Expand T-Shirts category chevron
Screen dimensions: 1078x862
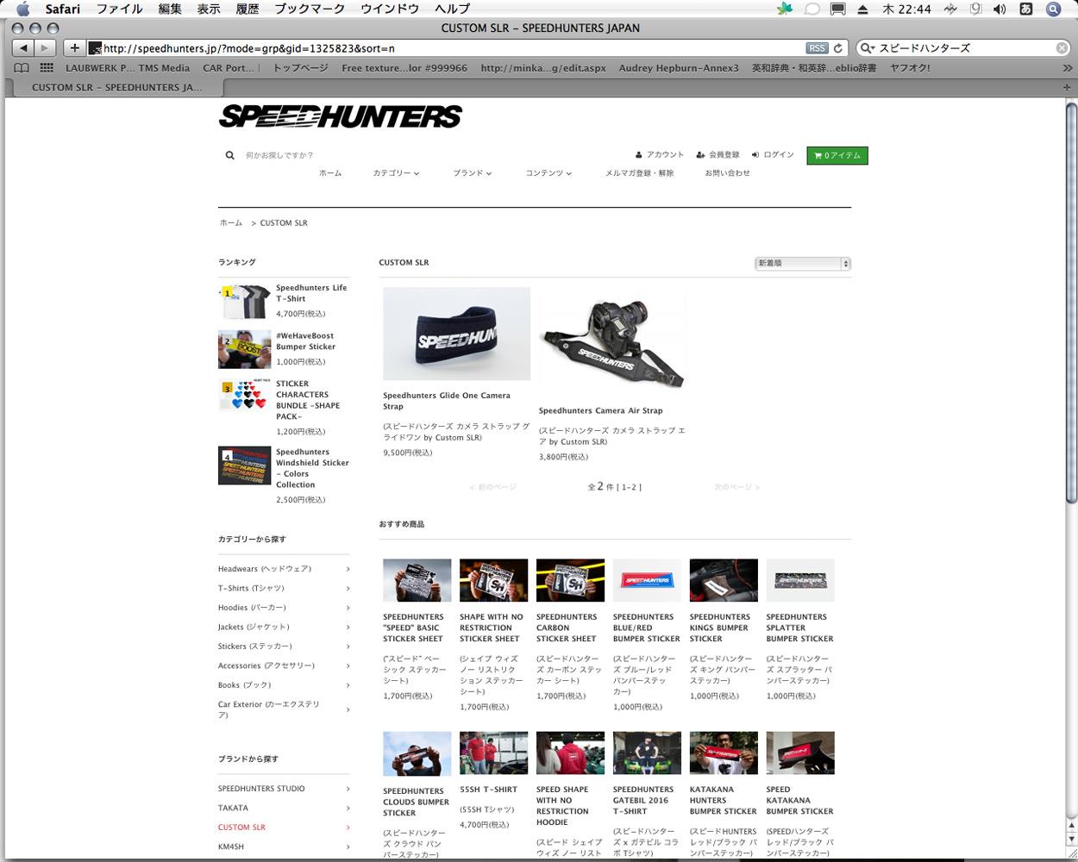click(x=348, y=589)
